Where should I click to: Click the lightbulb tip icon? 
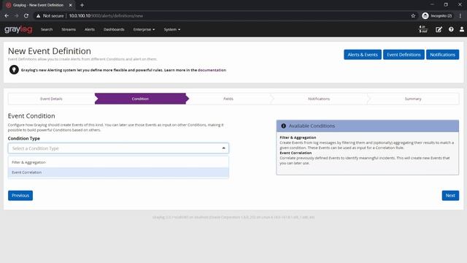click(14, 70)
